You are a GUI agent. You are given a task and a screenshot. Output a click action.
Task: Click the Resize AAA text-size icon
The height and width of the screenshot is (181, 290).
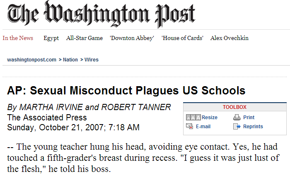tap(193, 117)
